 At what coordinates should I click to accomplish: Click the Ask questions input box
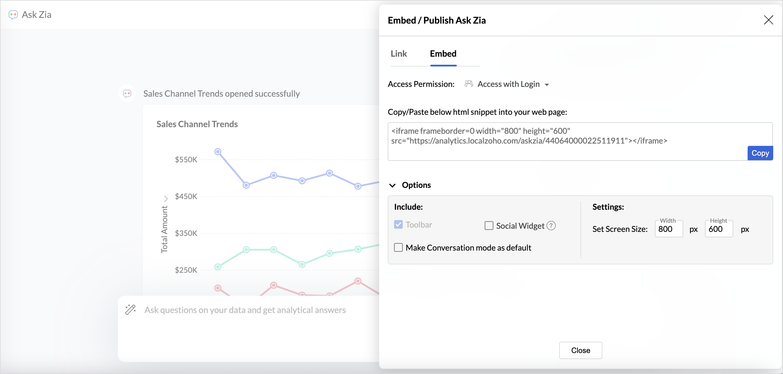tap(245, 310)
